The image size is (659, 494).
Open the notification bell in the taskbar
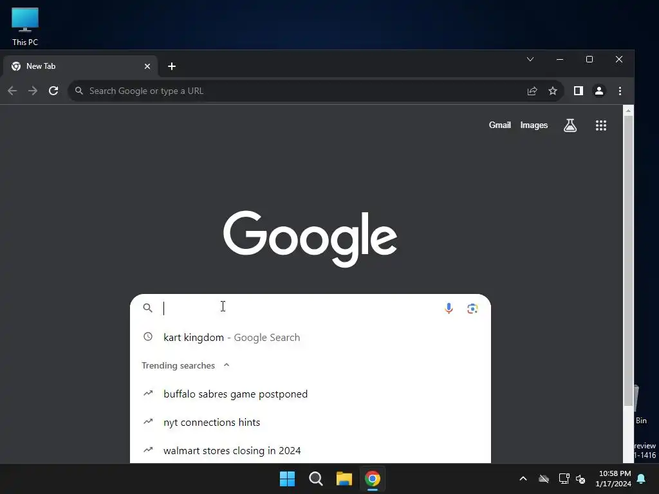[642, 479]
